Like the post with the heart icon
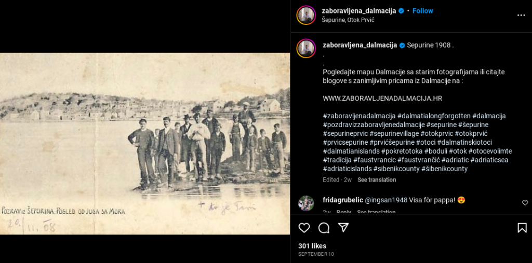 tap(304, 228)
